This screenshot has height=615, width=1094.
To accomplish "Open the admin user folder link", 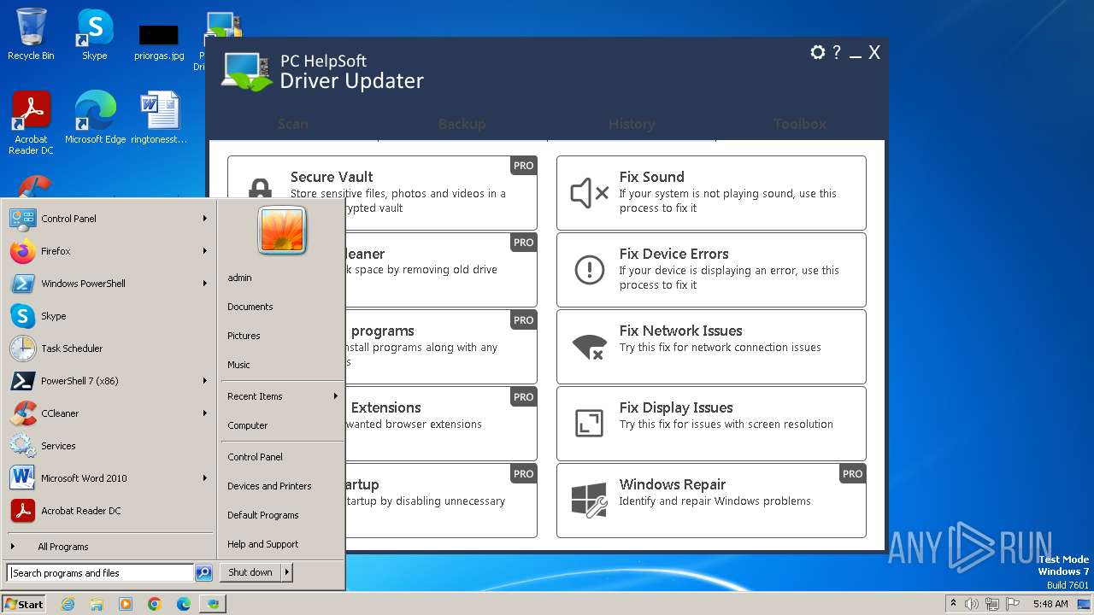I will pos(239,278).
